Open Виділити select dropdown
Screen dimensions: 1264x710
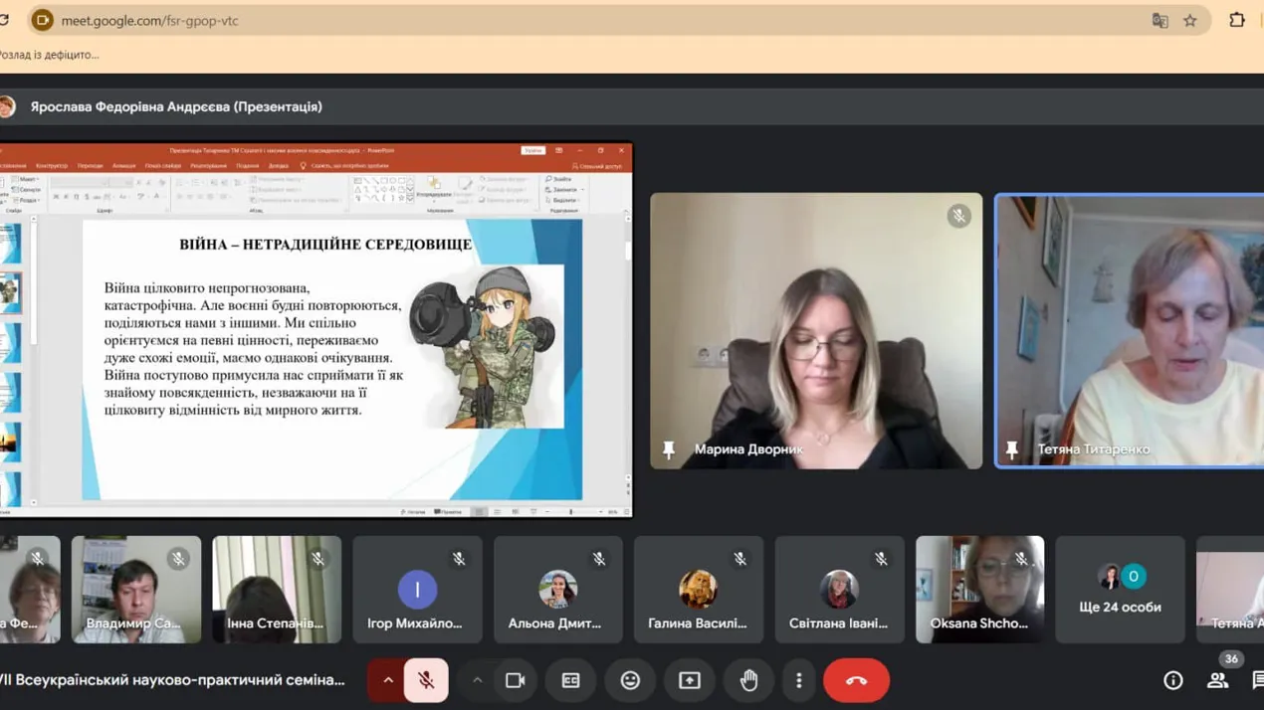tap(563, 200)
